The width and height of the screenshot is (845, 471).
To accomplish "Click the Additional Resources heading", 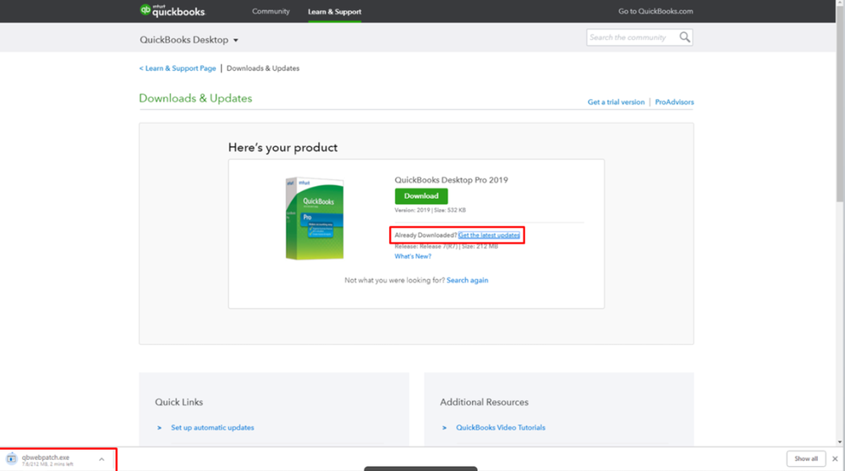I will [x=484, y=402].
